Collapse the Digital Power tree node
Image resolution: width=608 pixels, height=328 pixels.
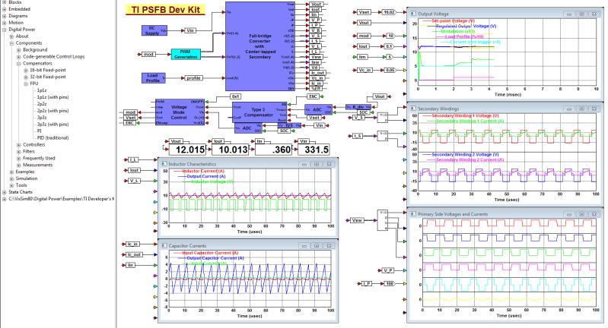tap(5, 30)
